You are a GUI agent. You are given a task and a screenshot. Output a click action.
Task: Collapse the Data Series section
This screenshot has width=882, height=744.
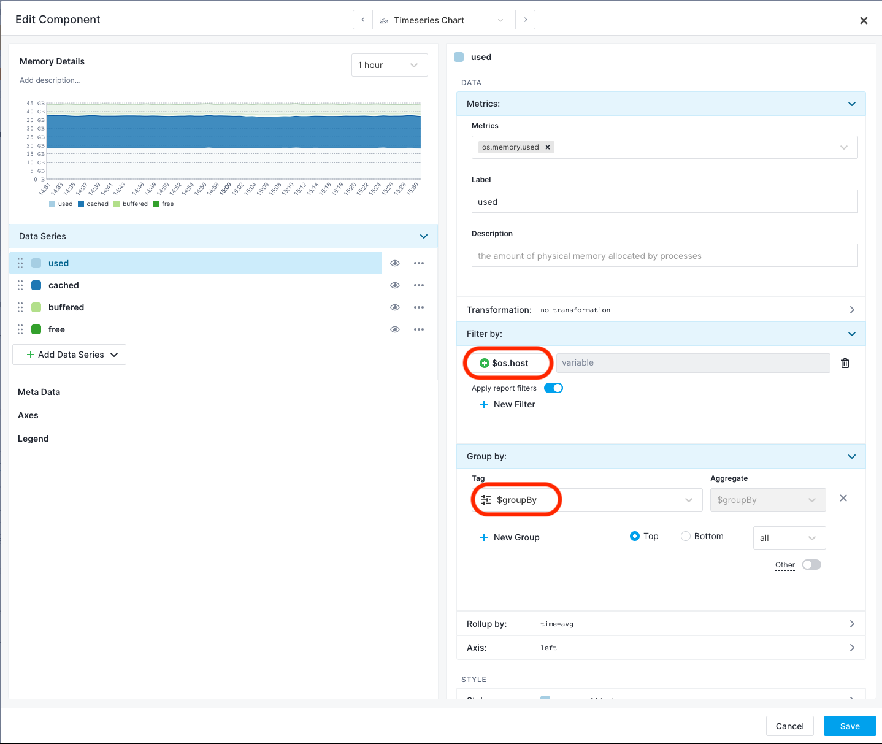click(x=423, y=236)
